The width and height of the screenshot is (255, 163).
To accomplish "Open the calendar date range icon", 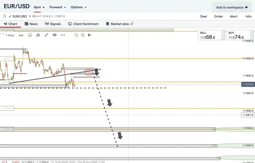I will click(x=30, y=35).
